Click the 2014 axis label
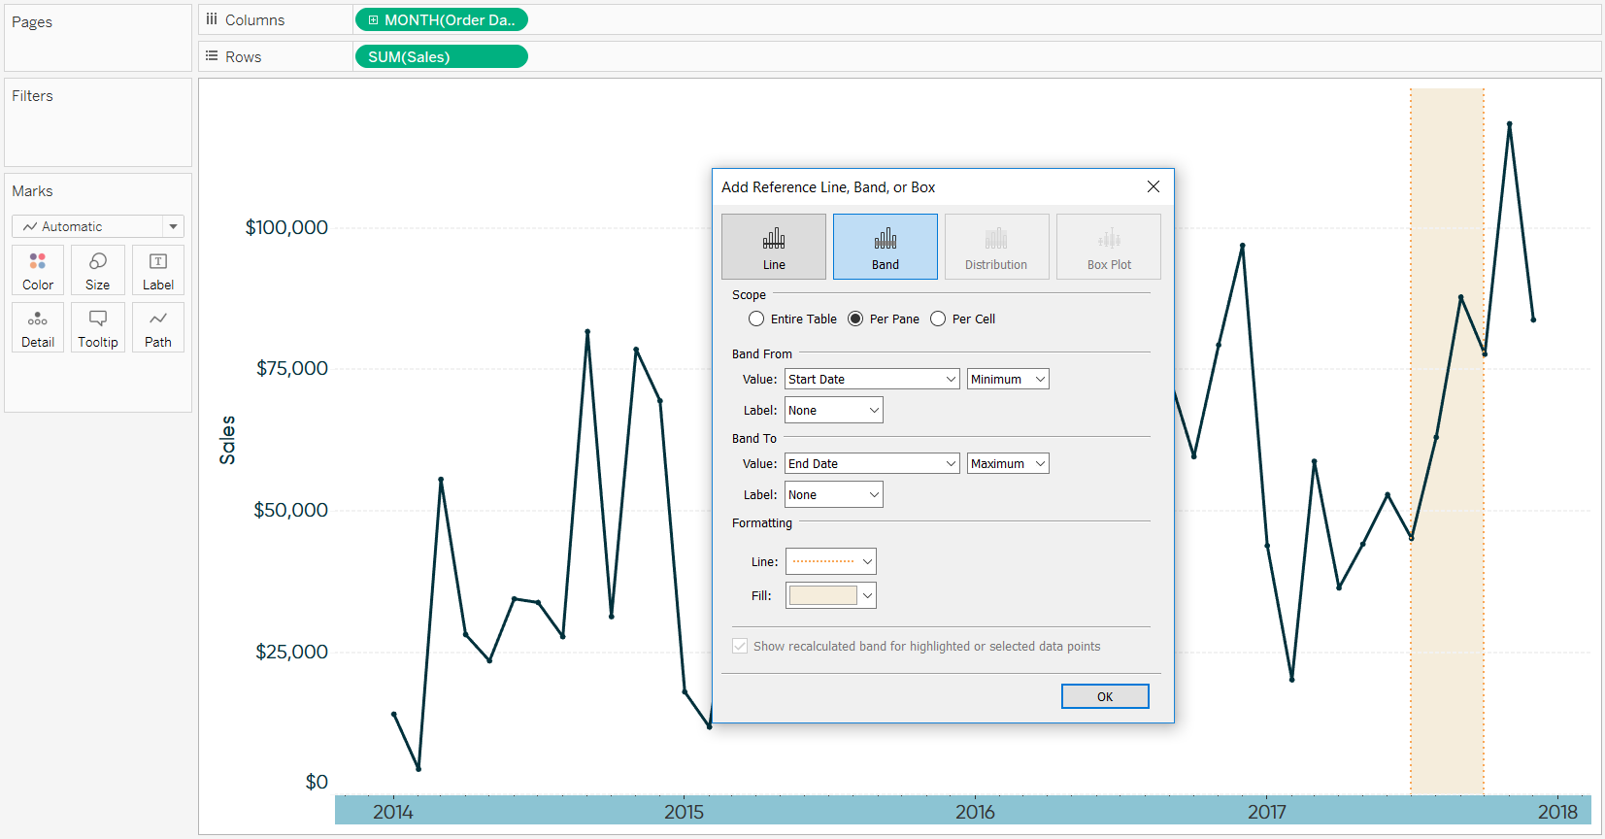The image size is (1605, 839). click(x=393, y=812)
